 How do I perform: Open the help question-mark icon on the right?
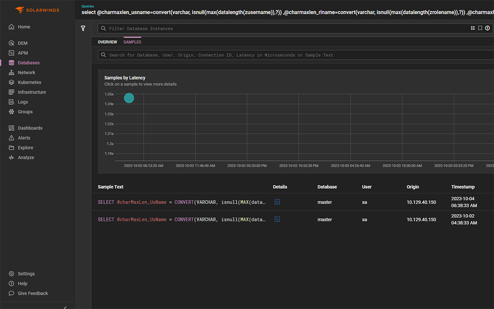[487, 28]
